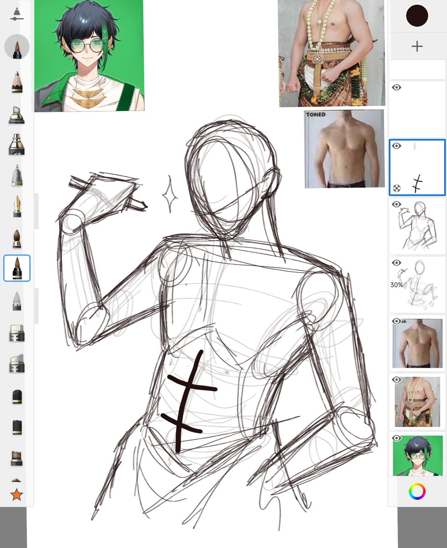Hide the top blank layer using eye

[397, 87]
